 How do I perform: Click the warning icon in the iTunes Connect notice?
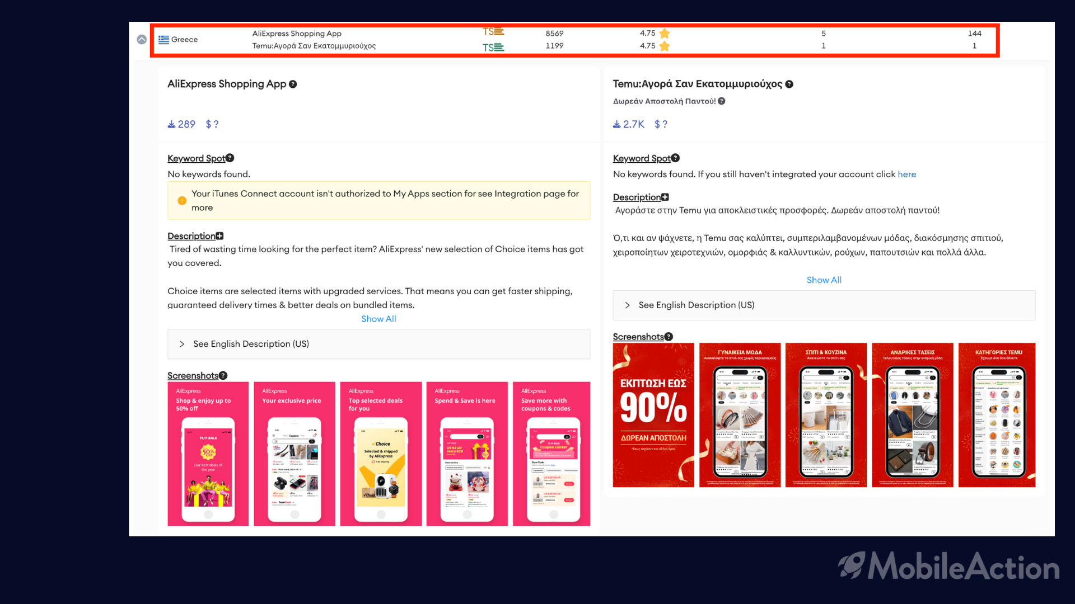pos(182,200)
